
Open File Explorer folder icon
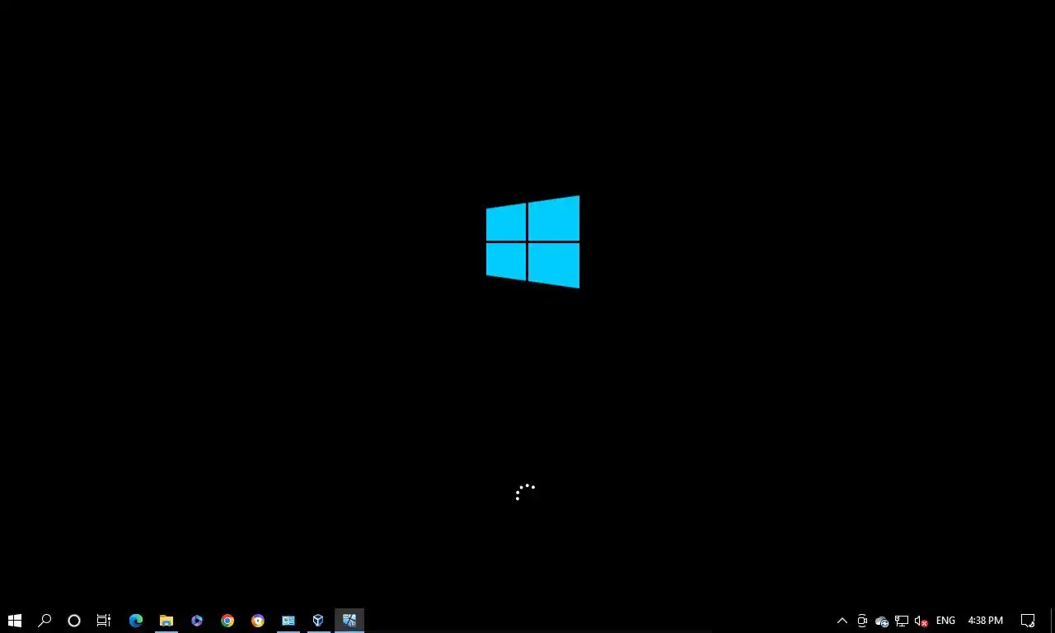(166, 621)
